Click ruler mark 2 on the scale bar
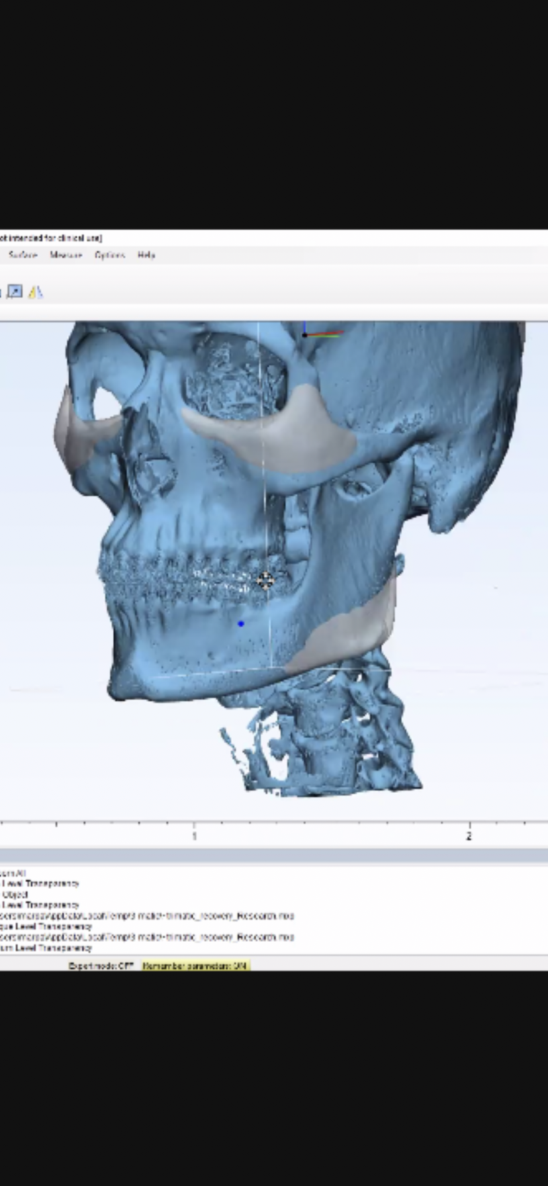The width and height of the screenshot is (548, 1186). pyautogui.click(x=469, y=836)
